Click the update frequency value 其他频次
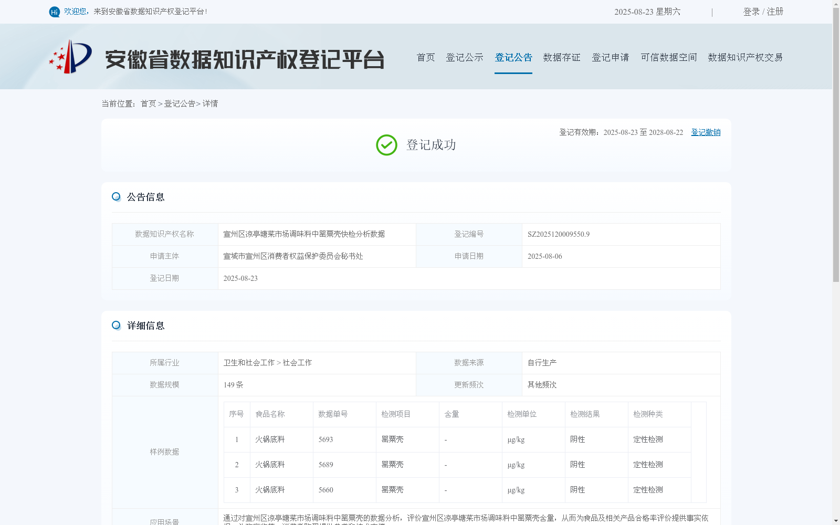The width and height of the screenshot is (840, 525). click(542, 385)
